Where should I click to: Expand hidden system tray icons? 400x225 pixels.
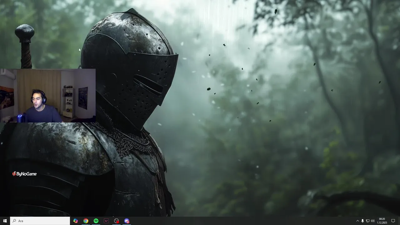[x=357, y=221]
